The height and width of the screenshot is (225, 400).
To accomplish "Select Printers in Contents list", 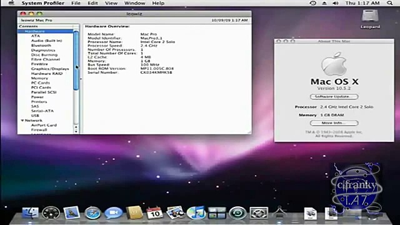I will [39, 102].
